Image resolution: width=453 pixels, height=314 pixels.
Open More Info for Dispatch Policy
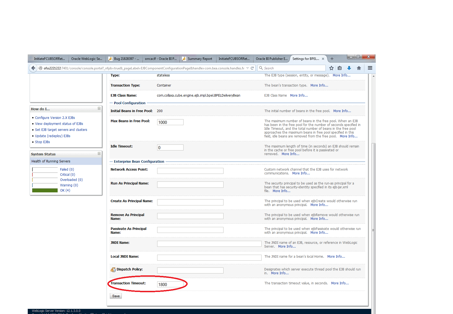coord(280,273)
